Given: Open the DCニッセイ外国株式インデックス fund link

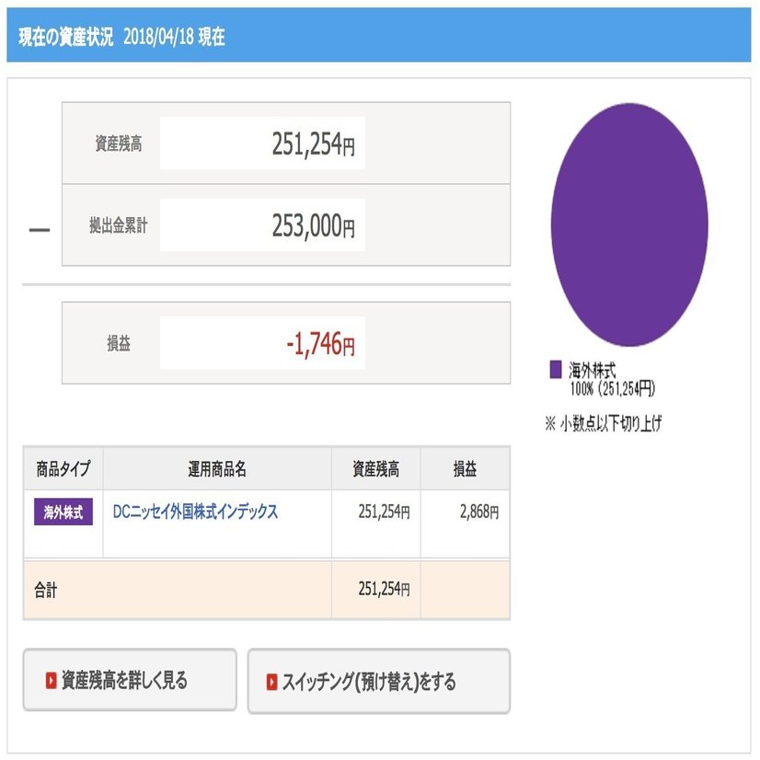Looking at the screenshot, I should tap(195, 512).
